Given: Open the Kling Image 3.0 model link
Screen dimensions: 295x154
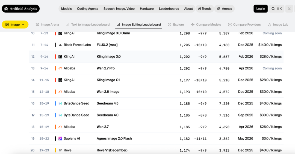Looking at the screenshot, I should [108, 57].
